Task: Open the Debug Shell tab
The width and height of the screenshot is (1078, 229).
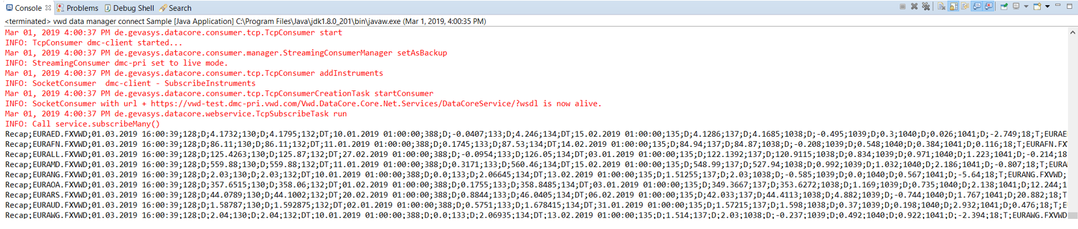Action: coord(129,8)
